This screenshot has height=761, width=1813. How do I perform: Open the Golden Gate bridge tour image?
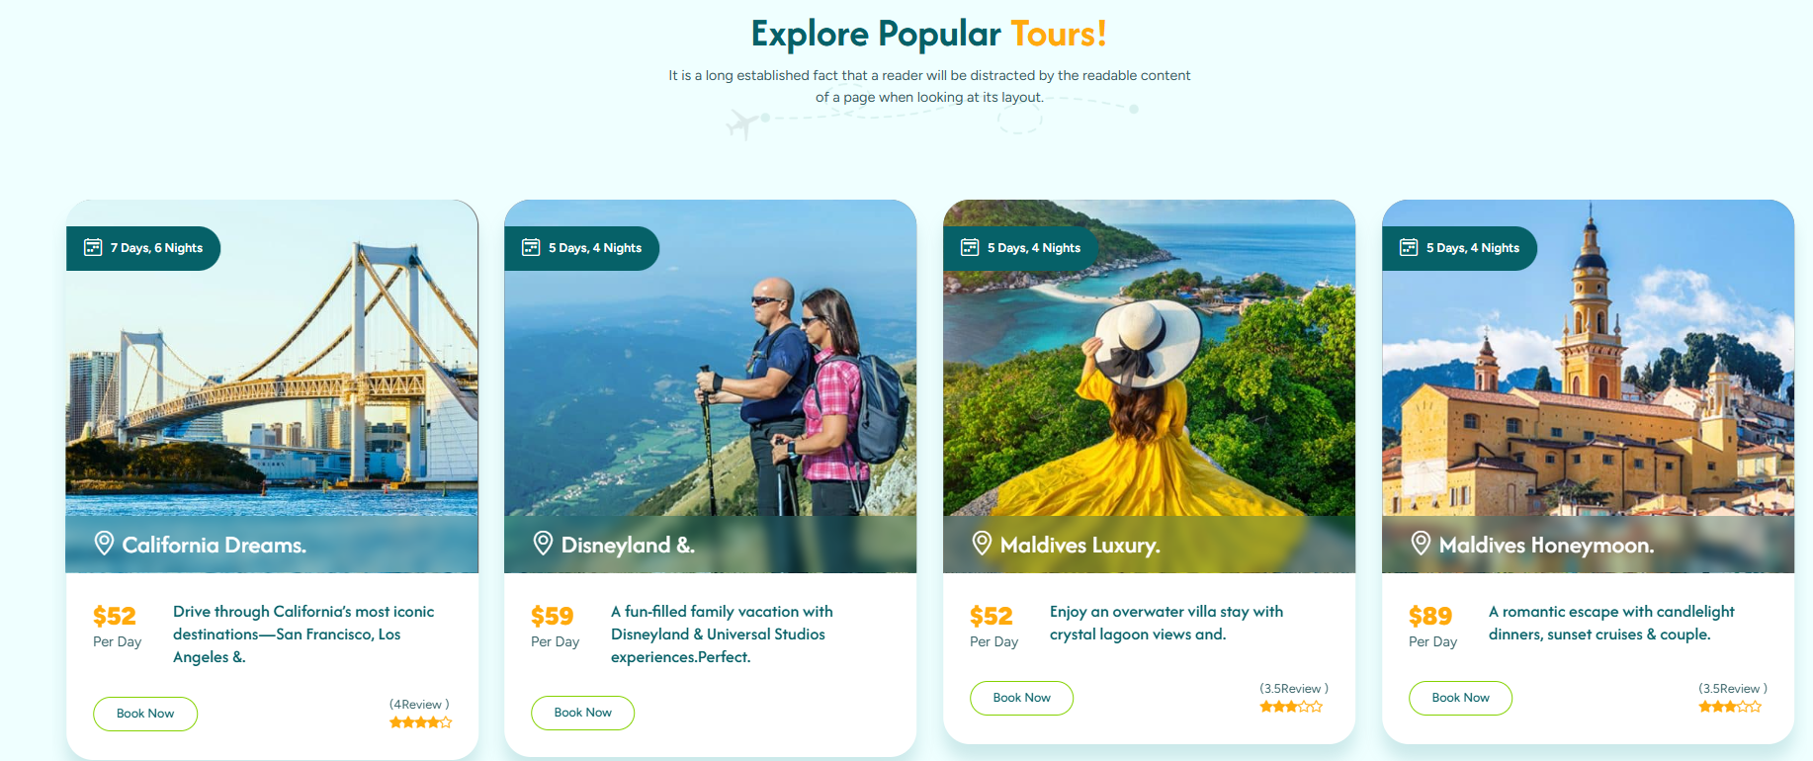[x=272, y=358]
